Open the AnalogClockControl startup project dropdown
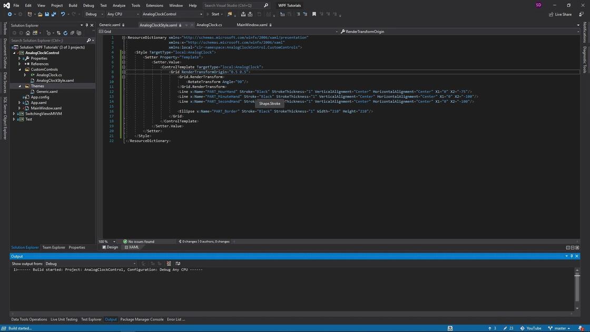590x332 pixels. [x=172, y=14]
